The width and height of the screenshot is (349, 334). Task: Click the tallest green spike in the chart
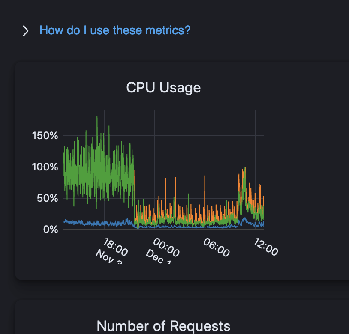click(96, 118)
